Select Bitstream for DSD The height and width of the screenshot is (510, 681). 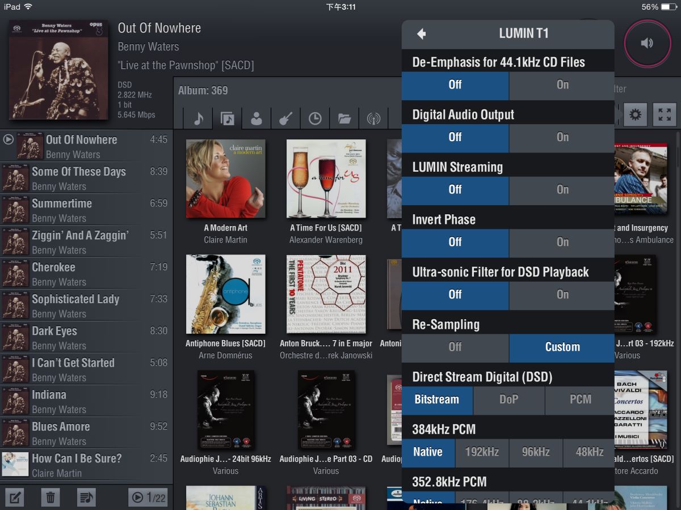coord(437,399)
